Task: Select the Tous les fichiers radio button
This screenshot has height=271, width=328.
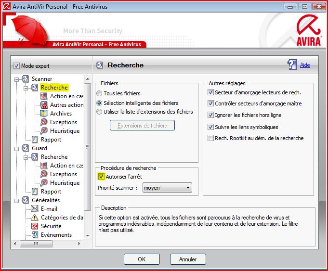Action: pos(99,93)
